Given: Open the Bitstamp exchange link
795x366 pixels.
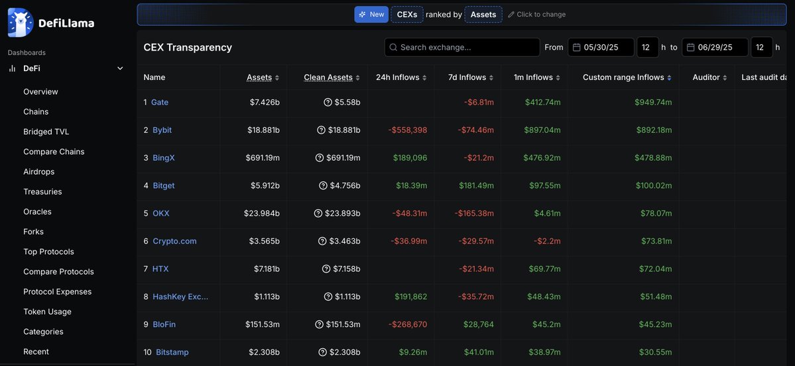Looking at the screenshot, I should pyautogui.click(x=172, y=352).
